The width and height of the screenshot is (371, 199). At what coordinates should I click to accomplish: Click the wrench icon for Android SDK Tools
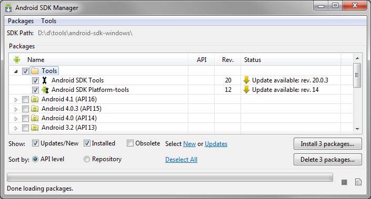click(45, 80)
